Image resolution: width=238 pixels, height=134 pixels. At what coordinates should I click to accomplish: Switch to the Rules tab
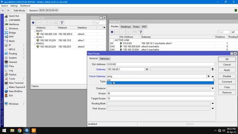pos(136,27)
